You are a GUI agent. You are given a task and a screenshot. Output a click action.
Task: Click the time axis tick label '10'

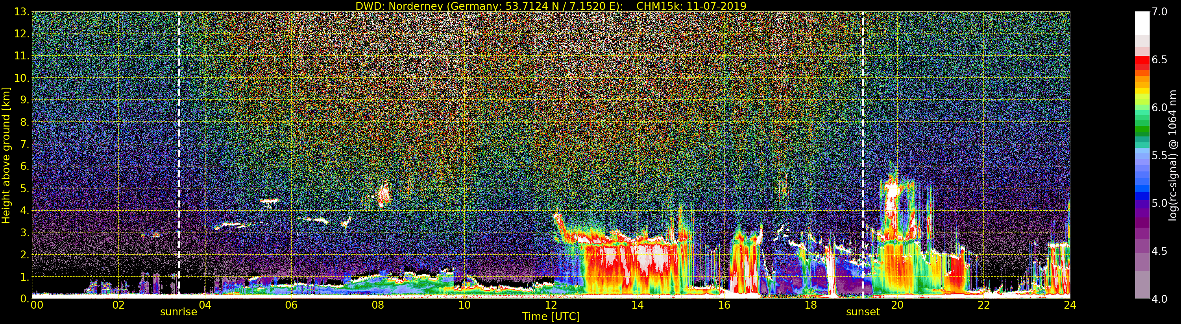coord(464,305)
